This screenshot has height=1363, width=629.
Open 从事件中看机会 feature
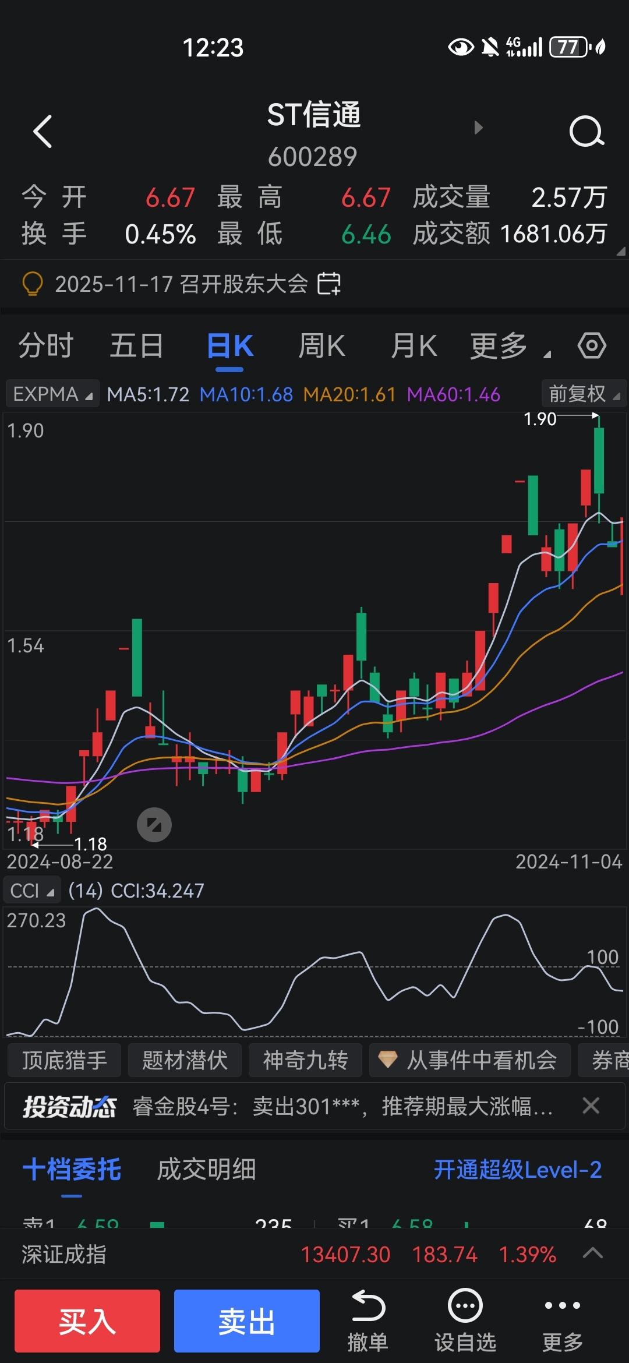[470, 1060]
